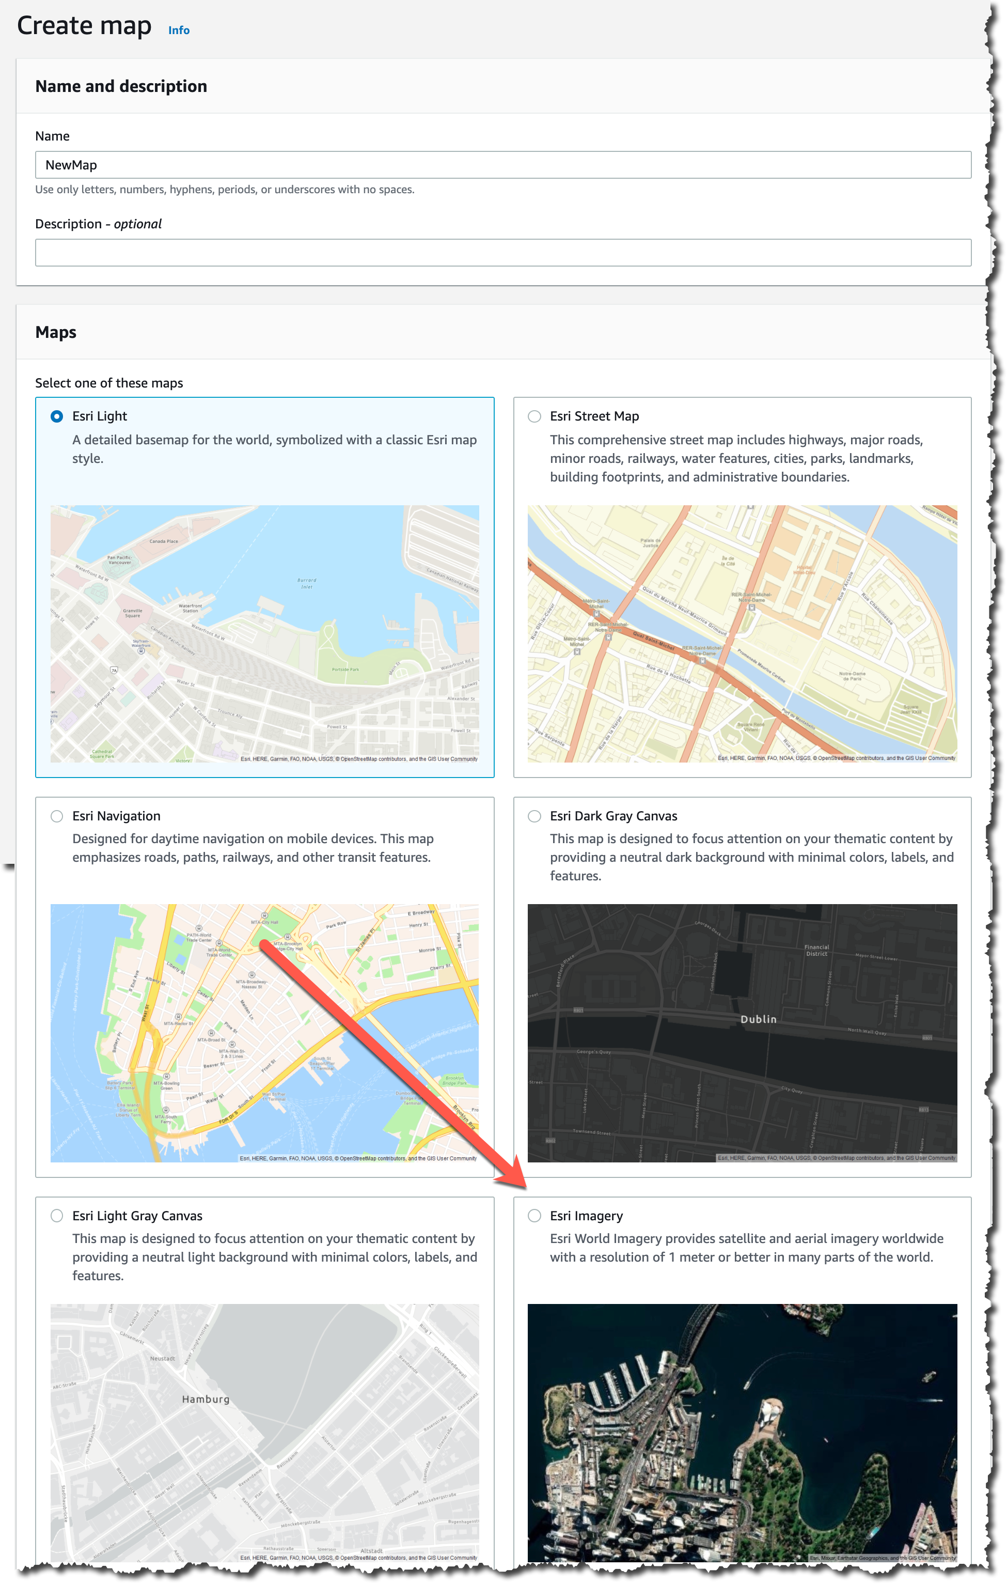Click the Esri Navigation description text

pyautogui.click(x=253, y=848)
